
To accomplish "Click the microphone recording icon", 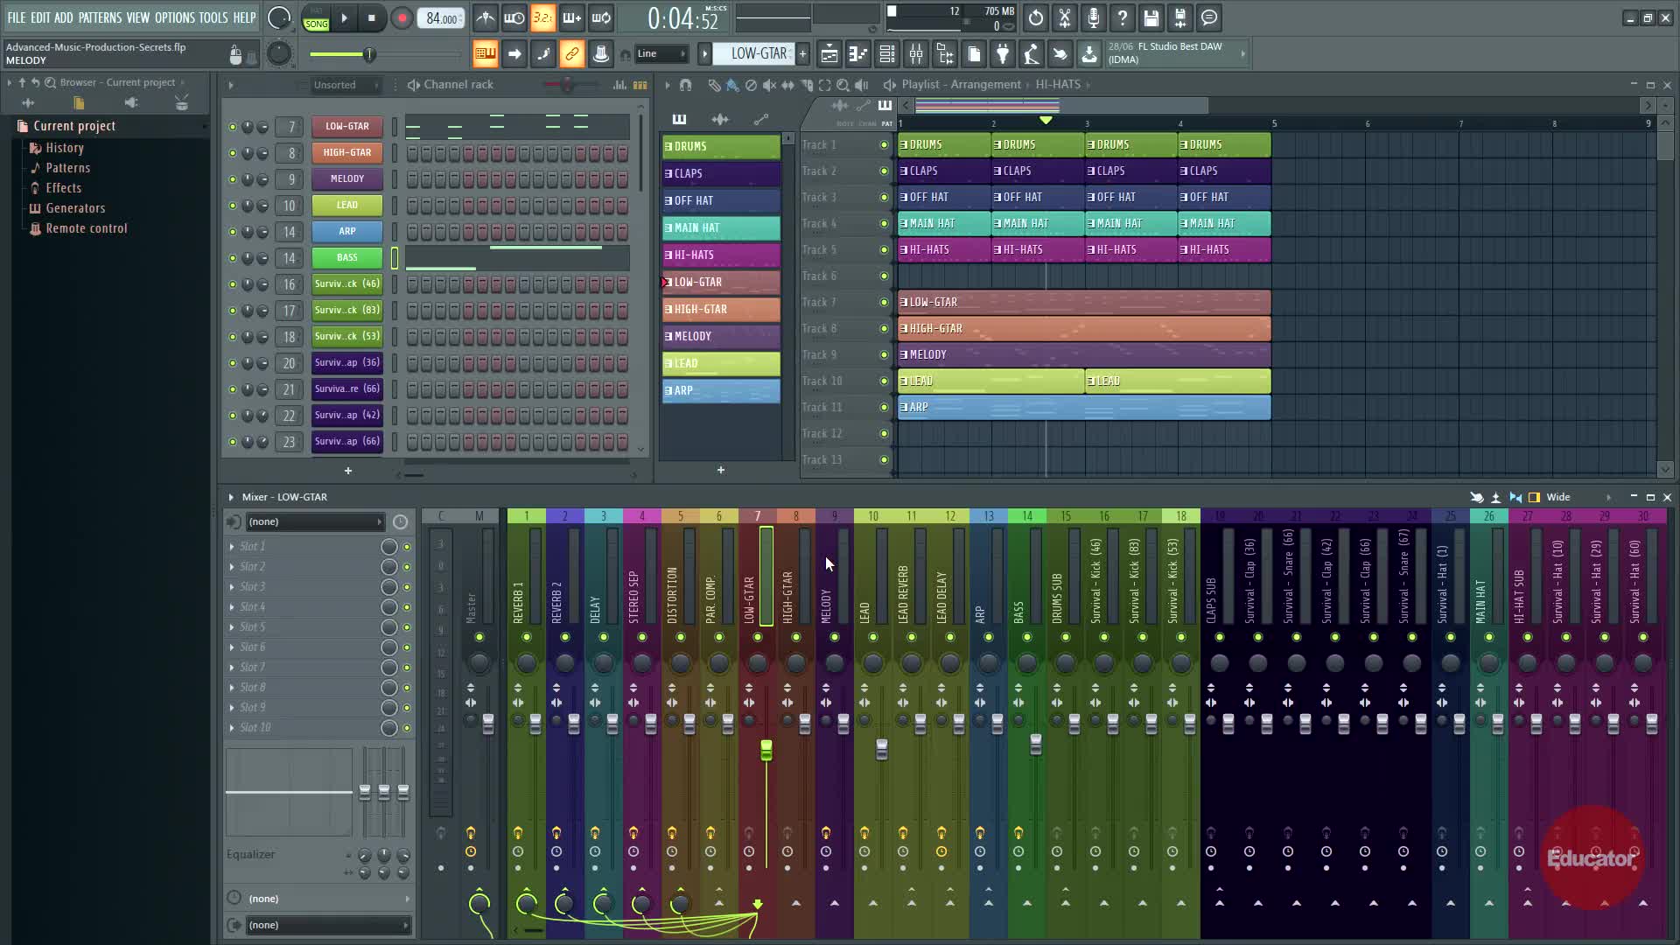I will tap(1093, 18).
